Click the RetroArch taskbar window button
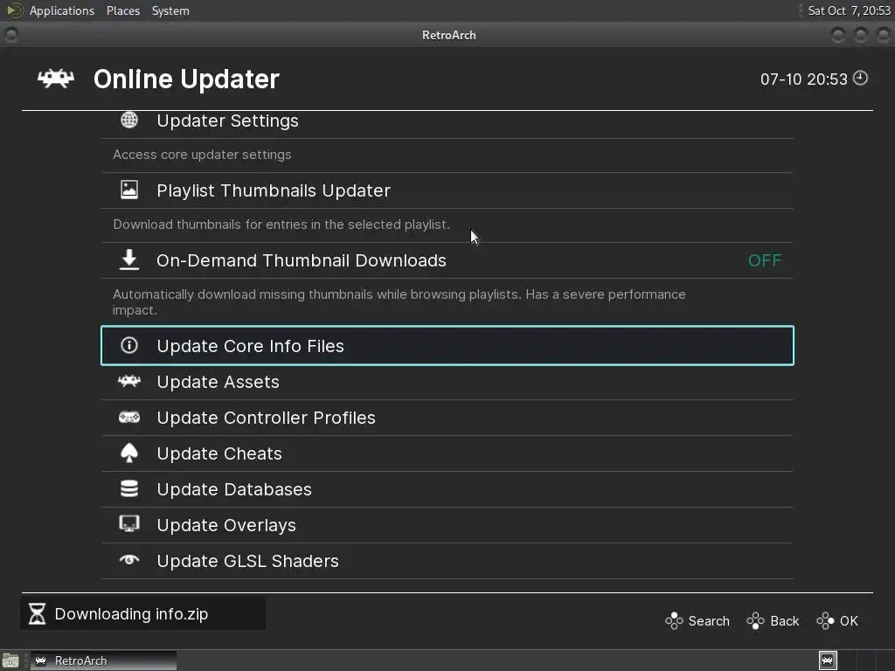895x671 pixels. (x=103, y=661)
